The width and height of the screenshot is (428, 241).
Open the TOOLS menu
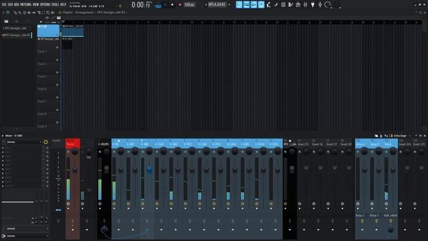point(55,5)
